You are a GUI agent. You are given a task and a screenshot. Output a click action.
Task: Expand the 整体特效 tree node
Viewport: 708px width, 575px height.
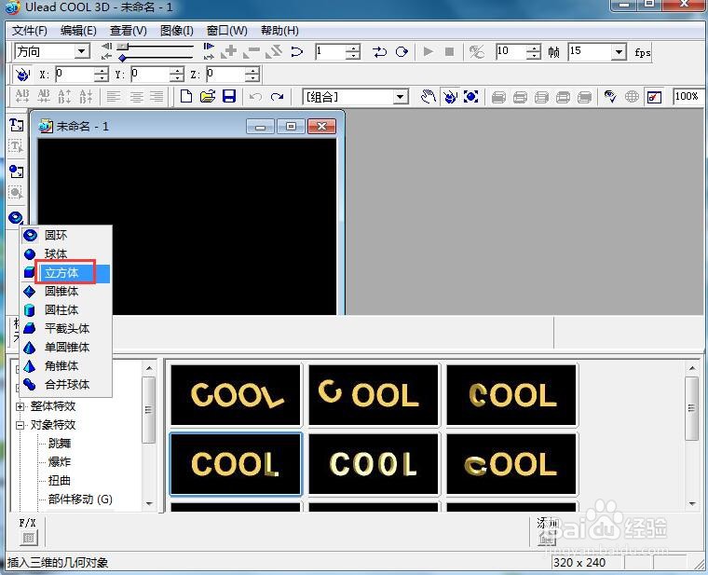coord(20,406)
